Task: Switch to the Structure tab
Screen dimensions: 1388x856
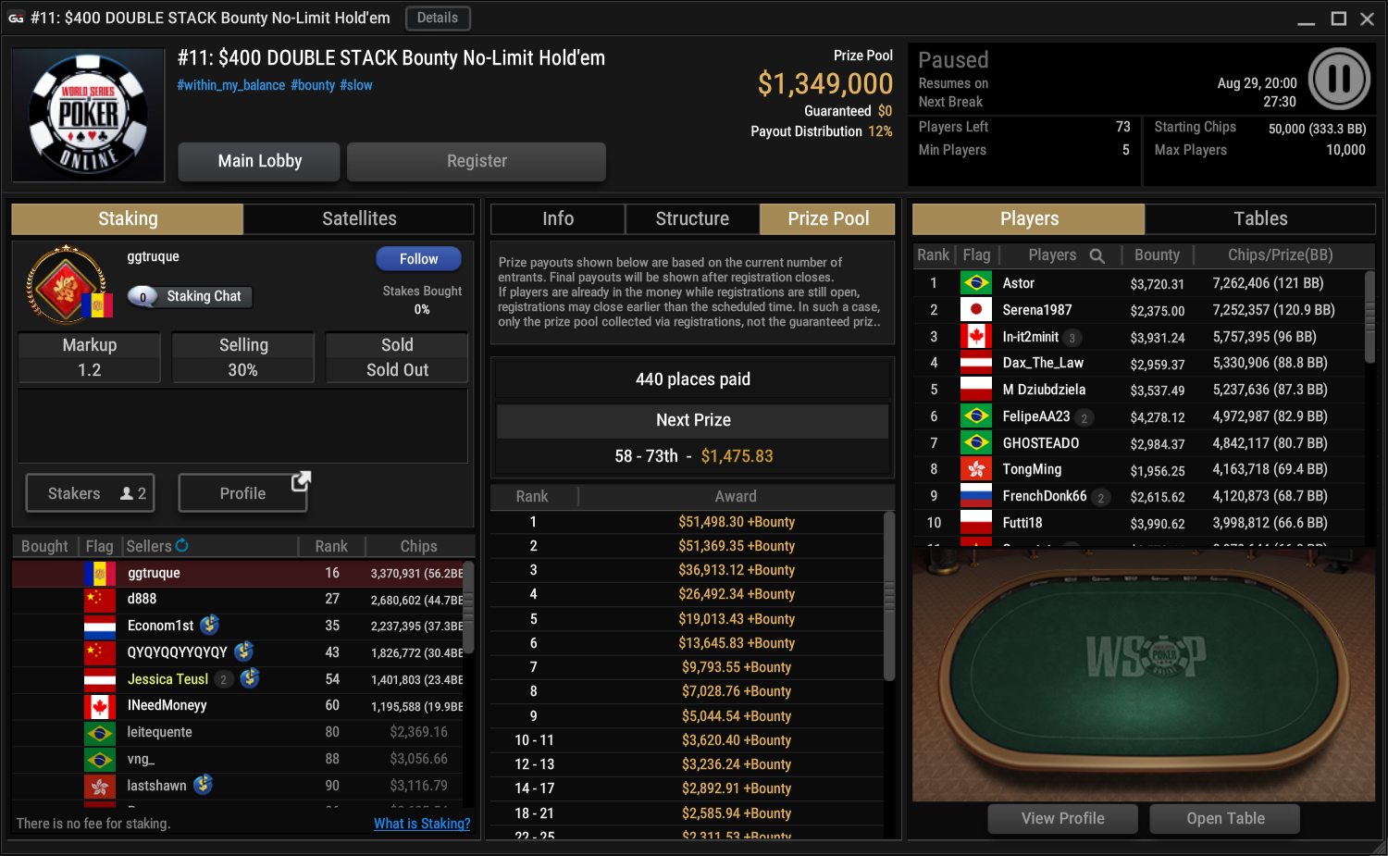Action: pos(692,218)
